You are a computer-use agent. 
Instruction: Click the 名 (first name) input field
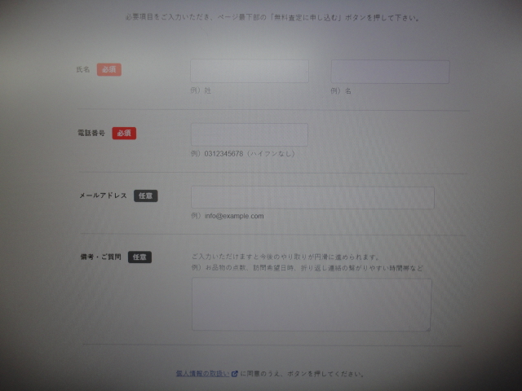point(390,72)
